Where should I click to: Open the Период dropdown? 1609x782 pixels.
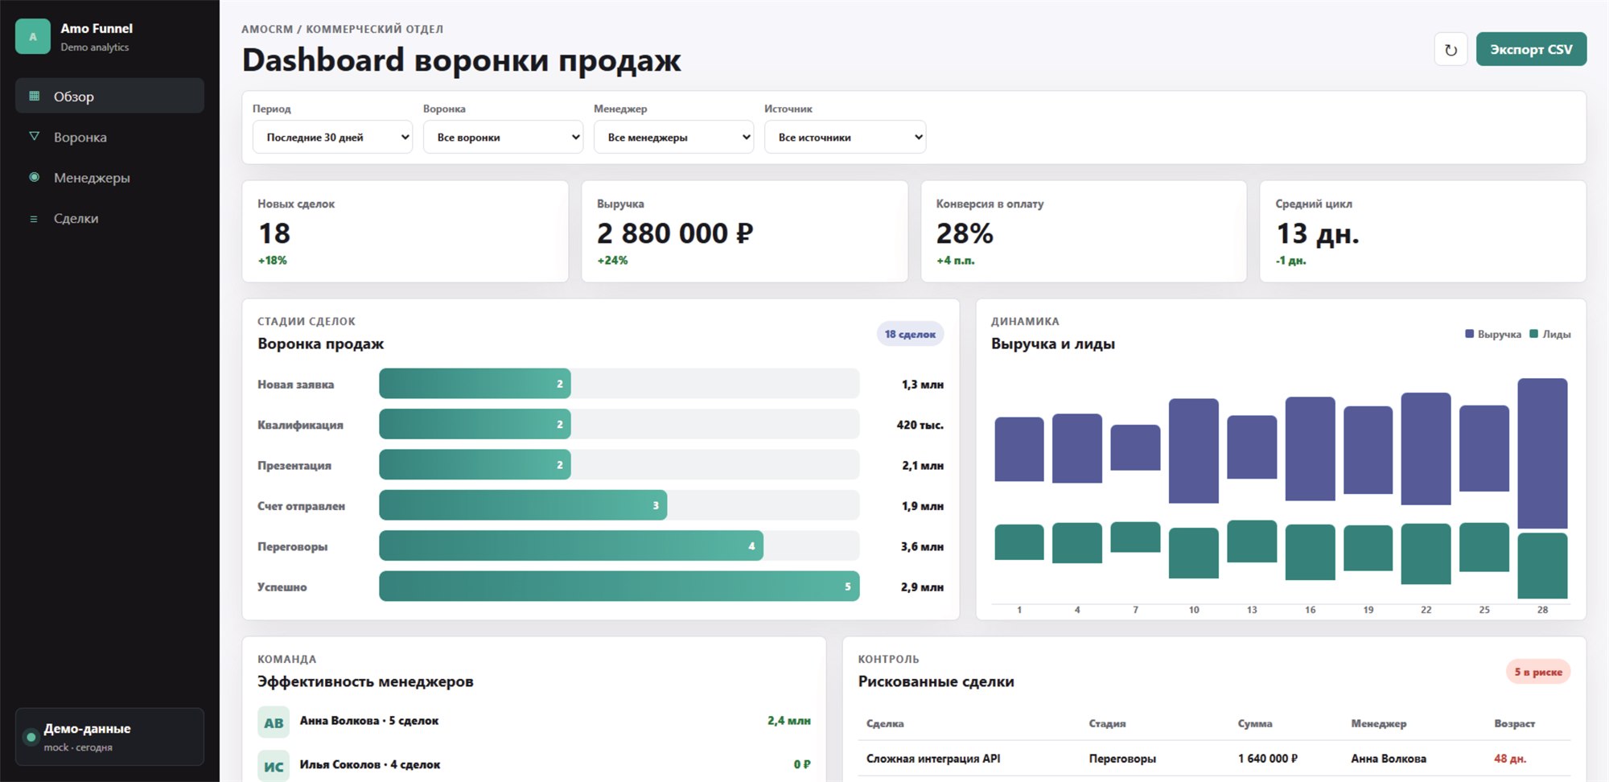(332, 137)
